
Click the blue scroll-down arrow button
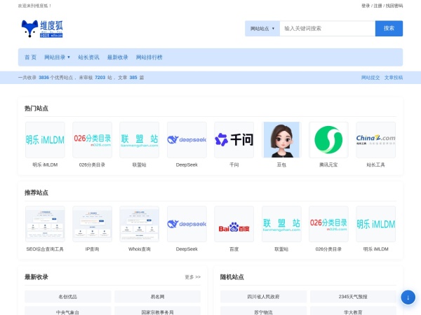point(408,297)
